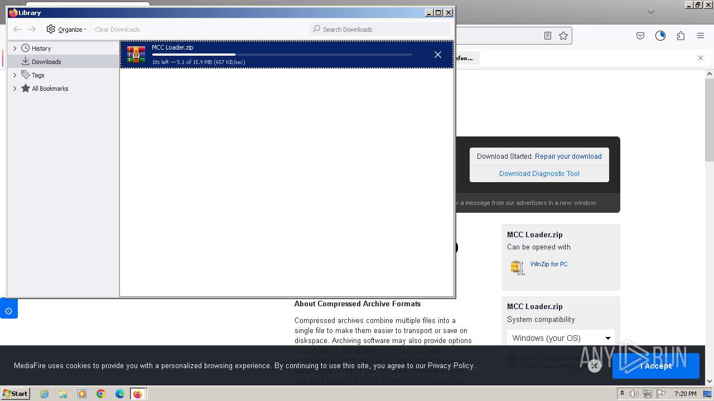Focus the Search Downloads field
The height and width of the screenshot is (401, 714).
(x=380, y=29)
